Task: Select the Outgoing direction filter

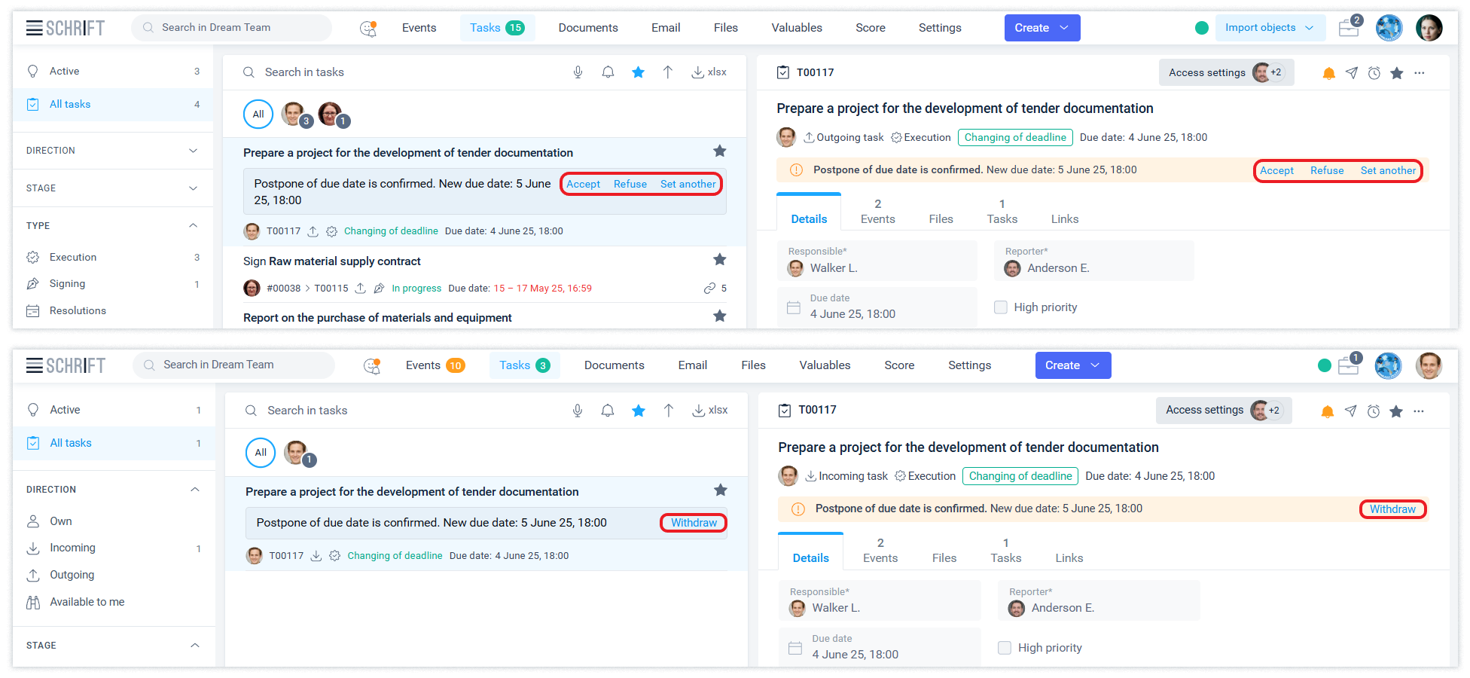Action: click(72, 575)
